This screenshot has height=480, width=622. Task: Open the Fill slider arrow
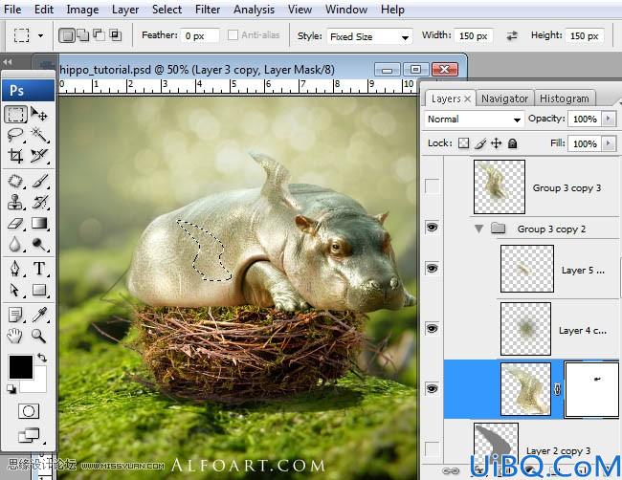[609, 143]
